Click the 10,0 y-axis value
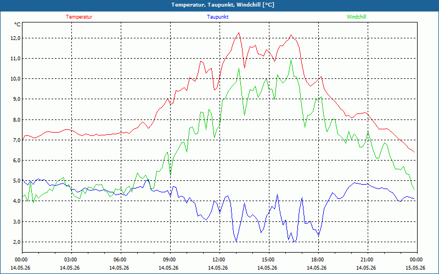439x274 pixels. (x=16, y=79)
